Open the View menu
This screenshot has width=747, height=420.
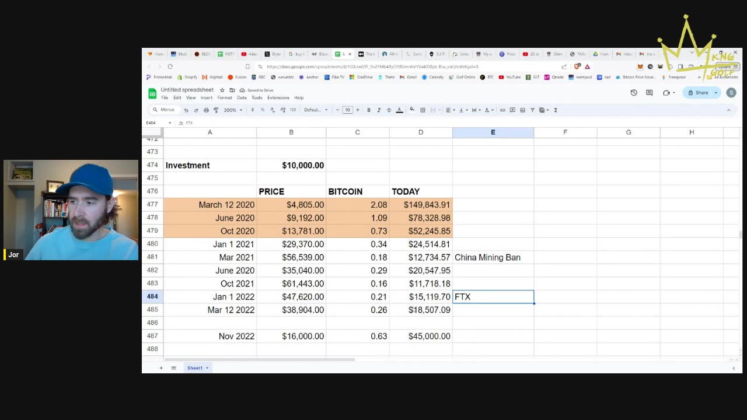pos(191,97)
